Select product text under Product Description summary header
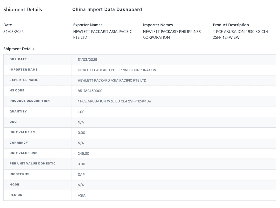Viewport: 280px width, 208px height. [240, 34]
